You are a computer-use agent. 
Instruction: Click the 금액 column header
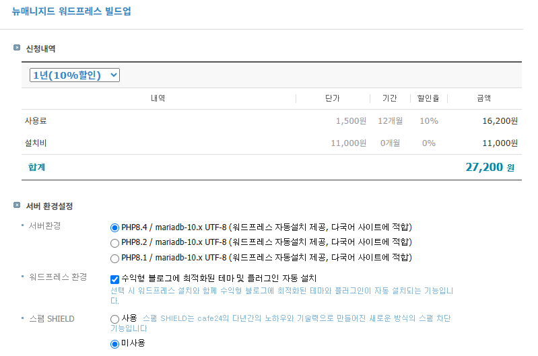pyautogui.click(x=484, y=98)
